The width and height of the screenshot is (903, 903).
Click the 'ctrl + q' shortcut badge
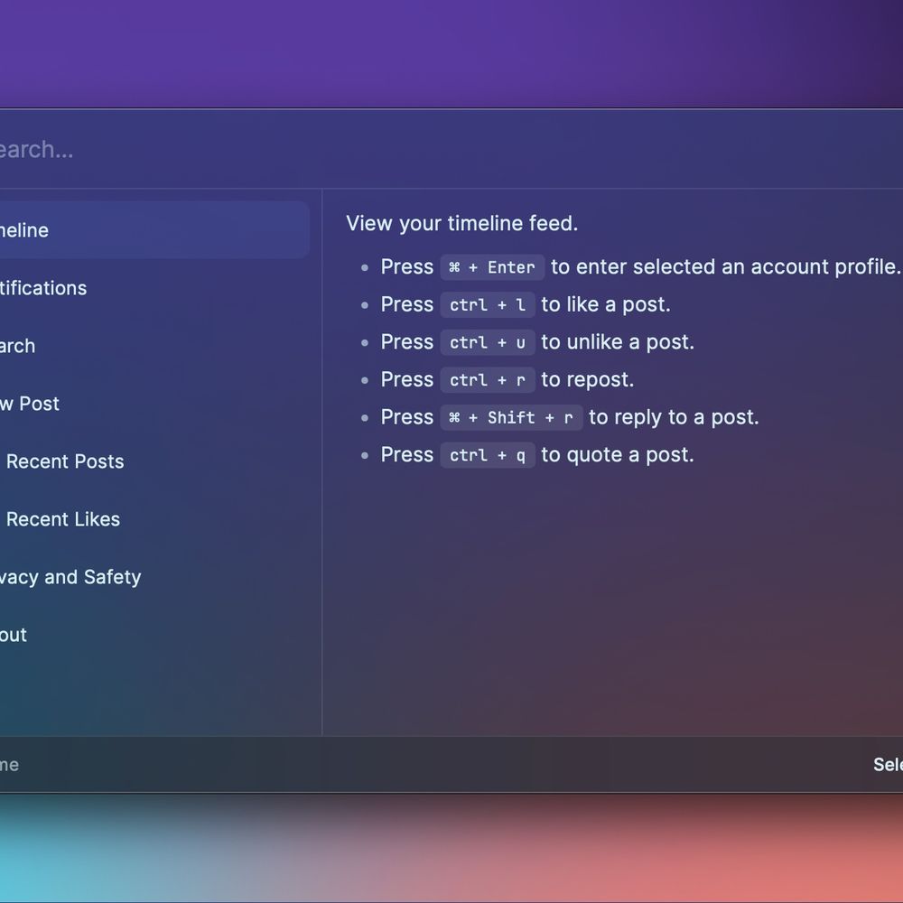(x=488, y=455)
